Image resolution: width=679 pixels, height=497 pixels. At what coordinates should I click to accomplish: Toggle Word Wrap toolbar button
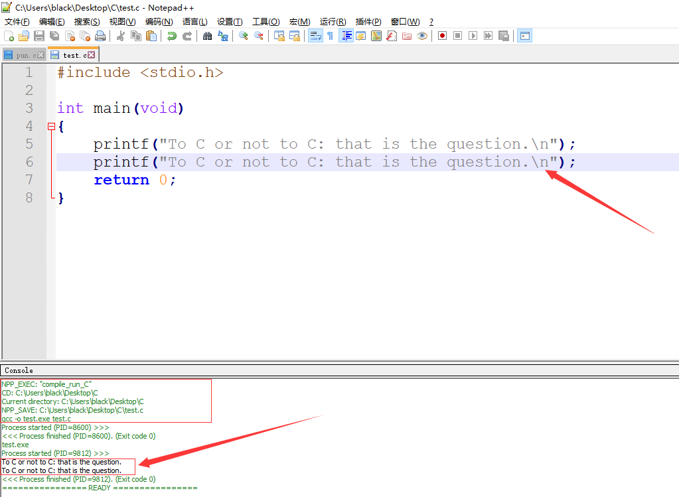click(315, 36)
